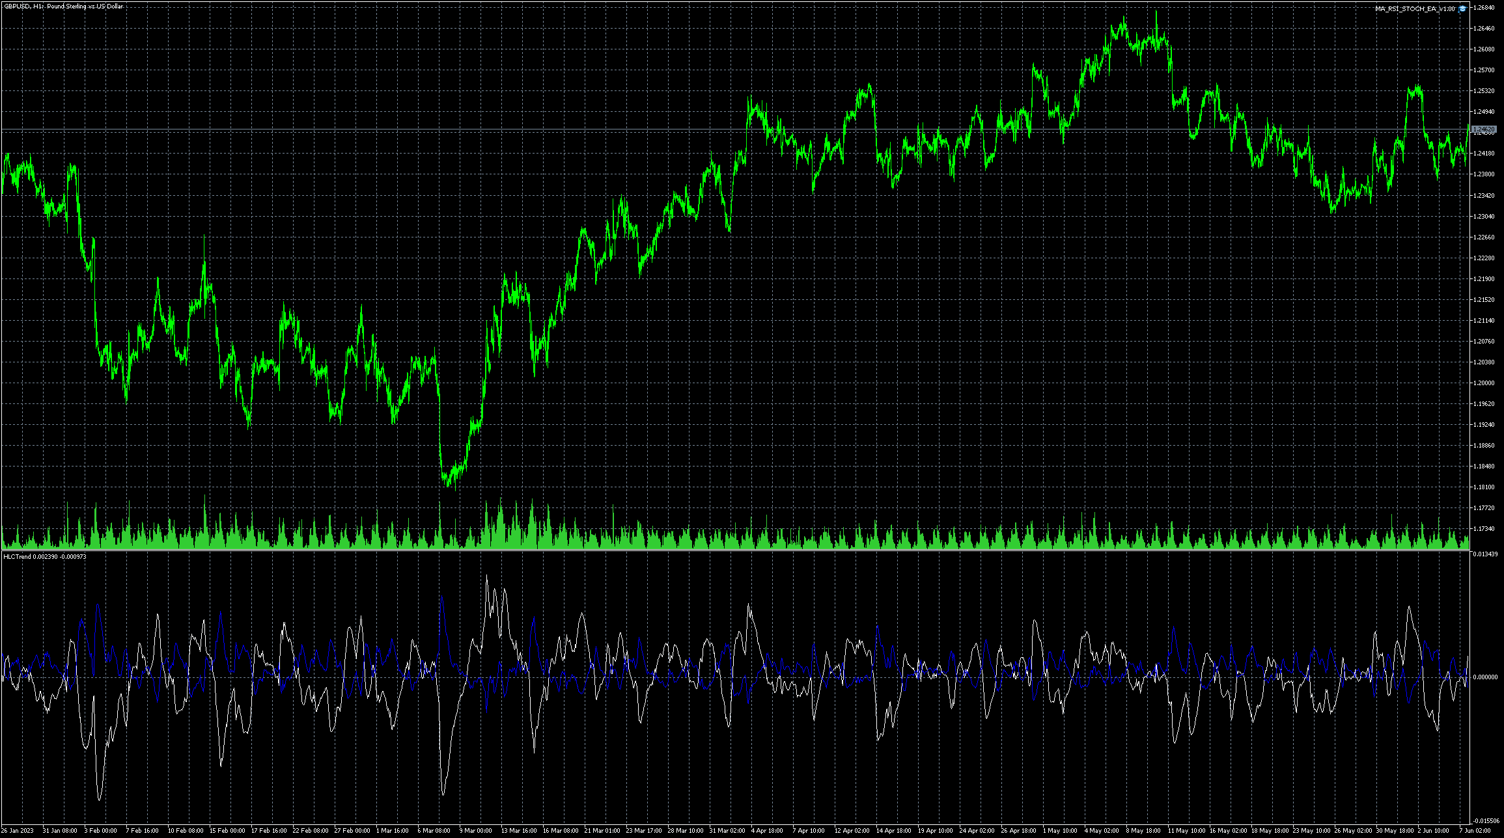Click the Expert Advisor graduation cap icon
This screenshot has width=1504, height=838.
coord(1462,8)
